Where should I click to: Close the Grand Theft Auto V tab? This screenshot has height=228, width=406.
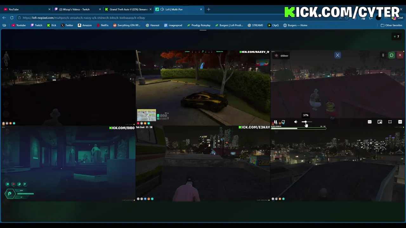150,9
